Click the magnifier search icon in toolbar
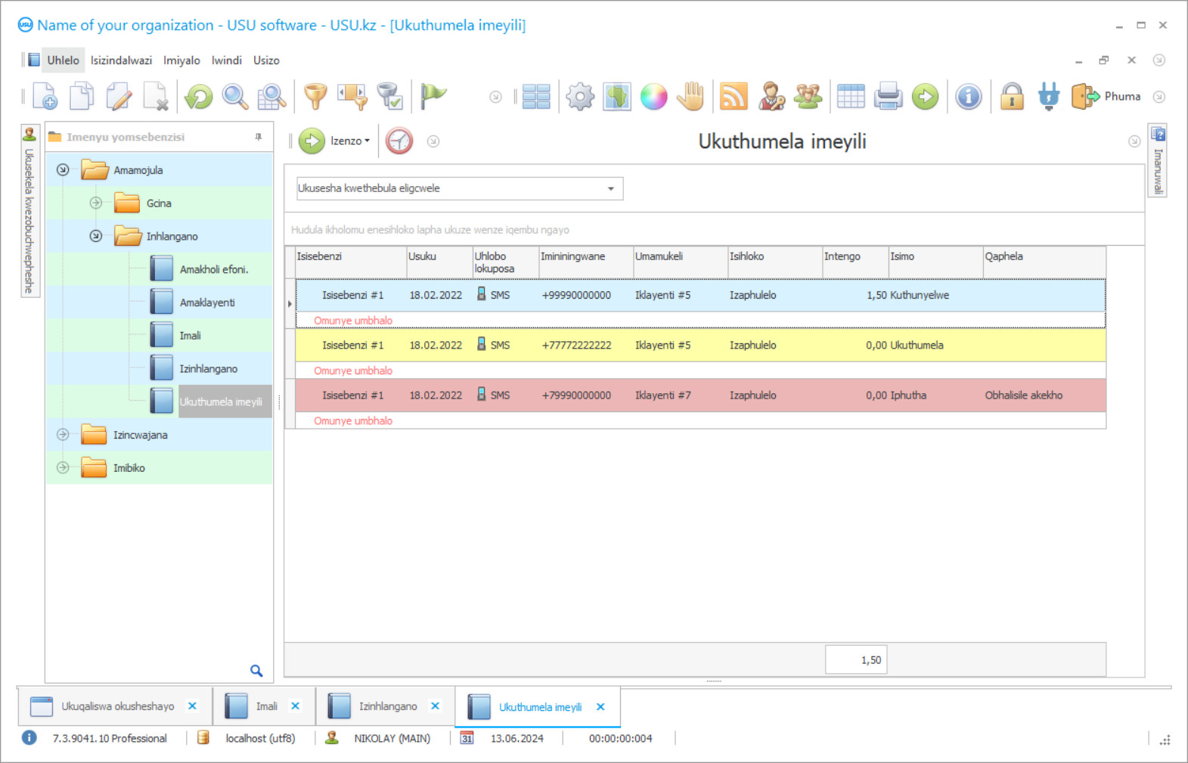 click(x=235, y=97)
